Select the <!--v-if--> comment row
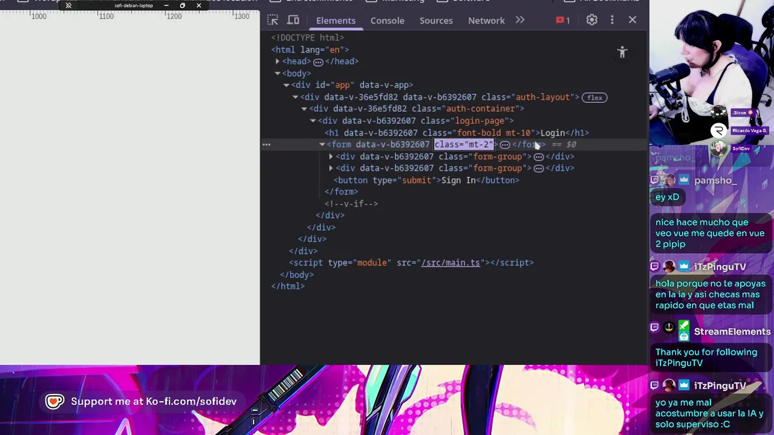Image resolution: width=774 pixels, height=435 pixels. click(351, 204)
